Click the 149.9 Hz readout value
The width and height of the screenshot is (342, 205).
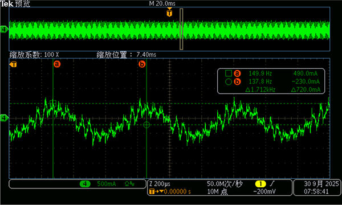(x=260, y=73)
